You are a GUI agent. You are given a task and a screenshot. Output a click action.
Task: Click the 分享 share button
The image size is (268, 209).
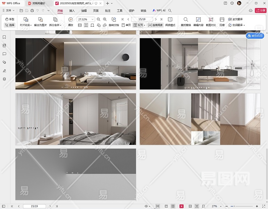click(x=260, y=11)
